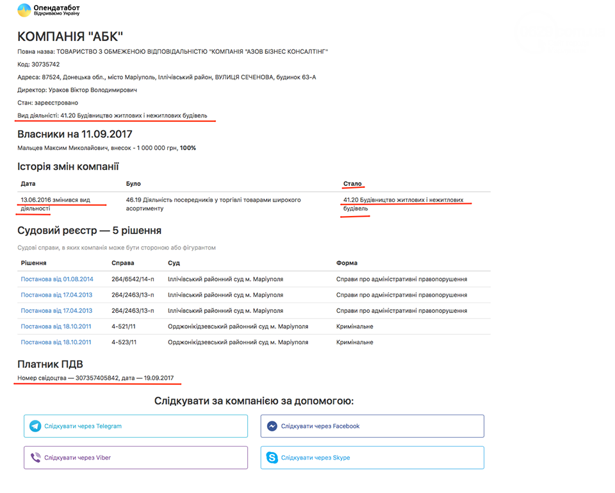Click Власники на 11.09.2017 heading

coord(74,134)
